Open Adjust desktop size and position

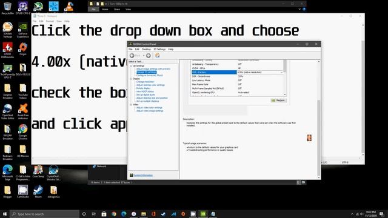tap(152, 98)
